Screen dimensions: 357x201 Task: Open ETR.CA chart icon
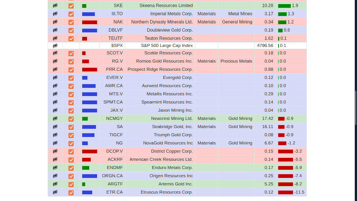coord(55,192)
